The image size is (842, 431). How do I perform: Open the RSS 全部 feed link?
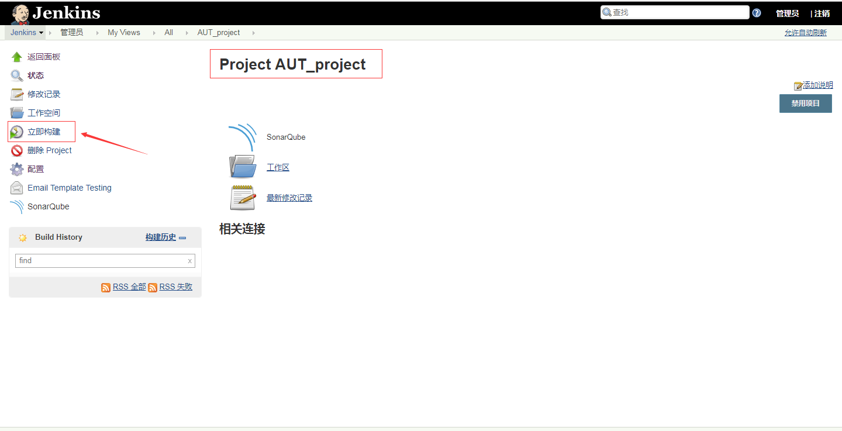click(129, 287)
